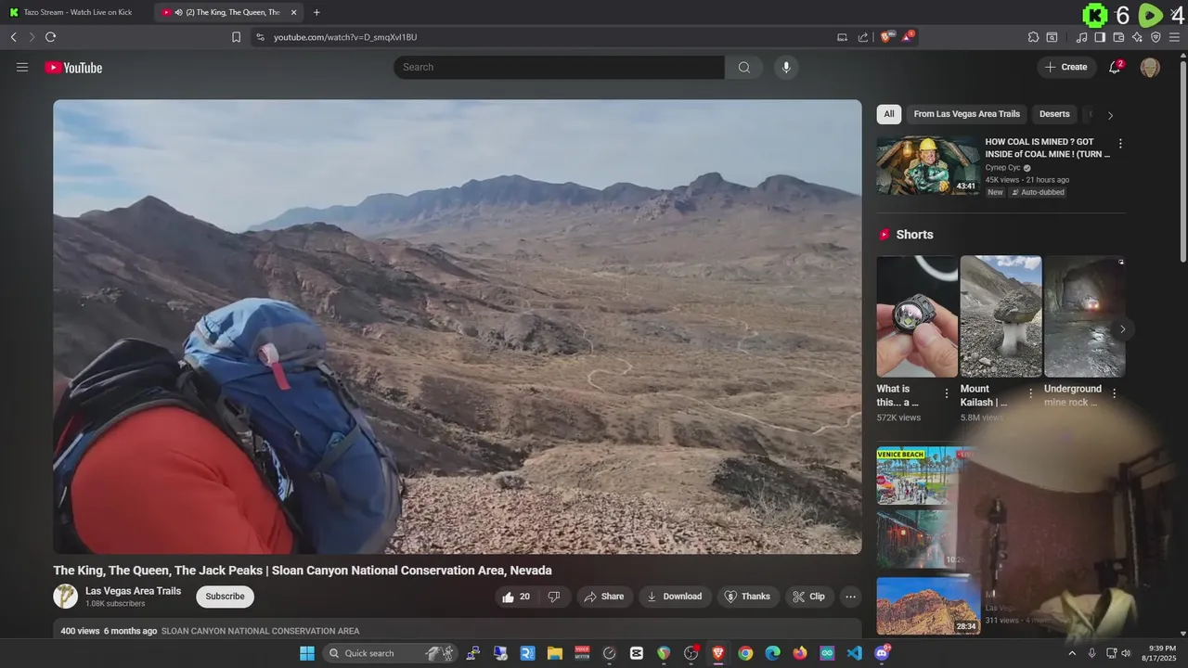Open options for Mount Kailash short

[1030, 393]
